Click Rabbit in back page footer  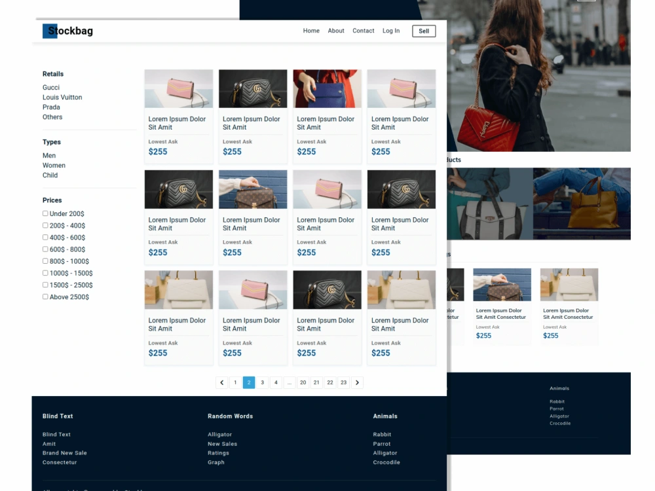click(557, 402)
